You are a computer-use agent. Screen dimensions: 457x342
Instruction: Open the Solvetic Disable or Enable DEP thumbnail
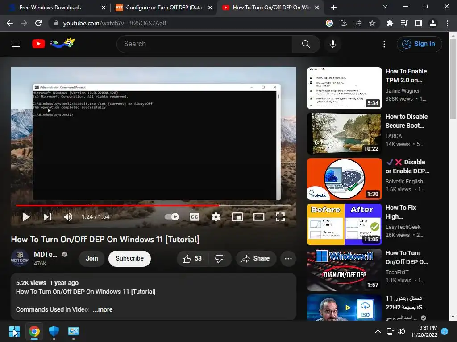pos(344,179)
